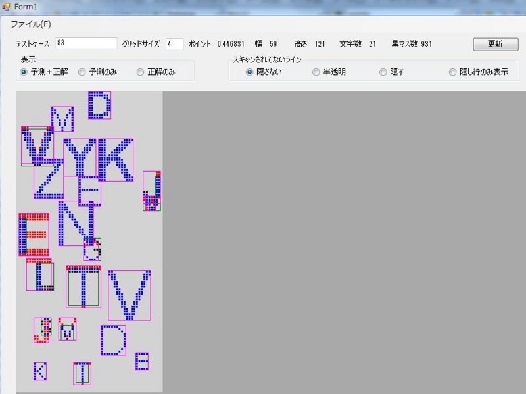Image resolution: width=526 pixels, height=394 pixels.
Task: Click the Form1 window icon
Action: point(6,7)
